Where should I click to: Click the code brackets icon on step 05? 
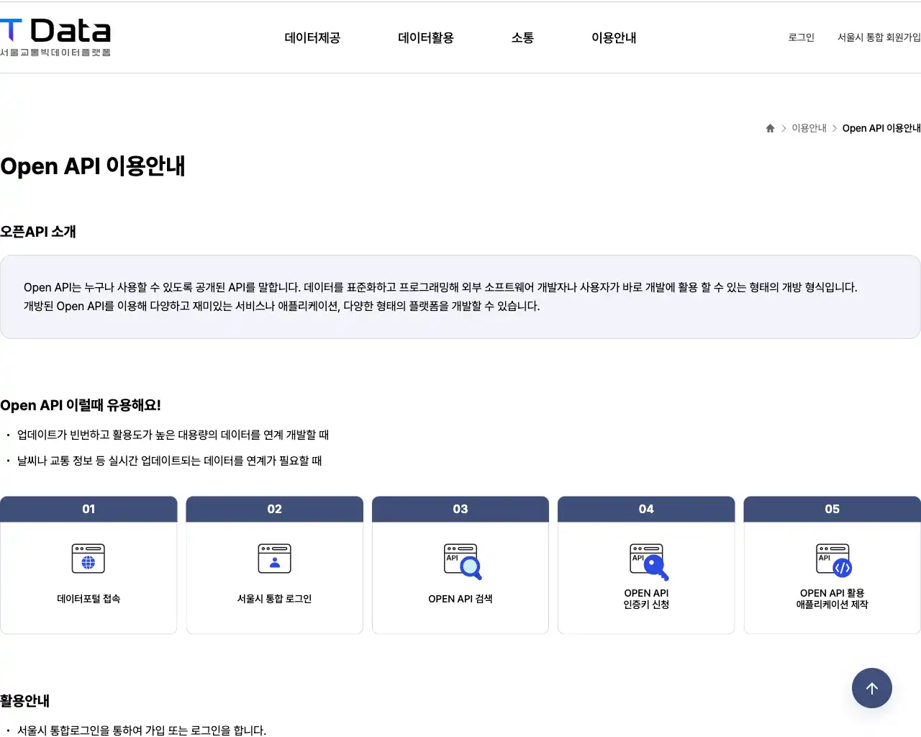click(x=832, y=561)
